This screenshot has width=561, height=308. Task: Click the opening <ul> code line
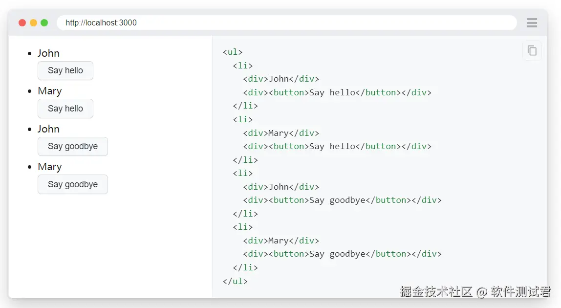pos(233,52)
